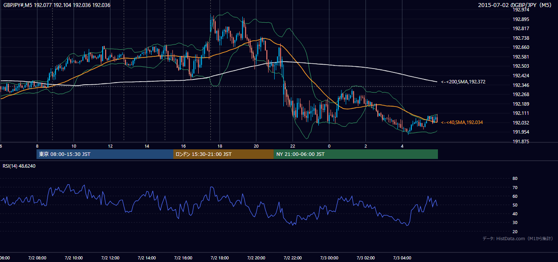Click the 7/3 02:00 time axis label

point(366,258)
